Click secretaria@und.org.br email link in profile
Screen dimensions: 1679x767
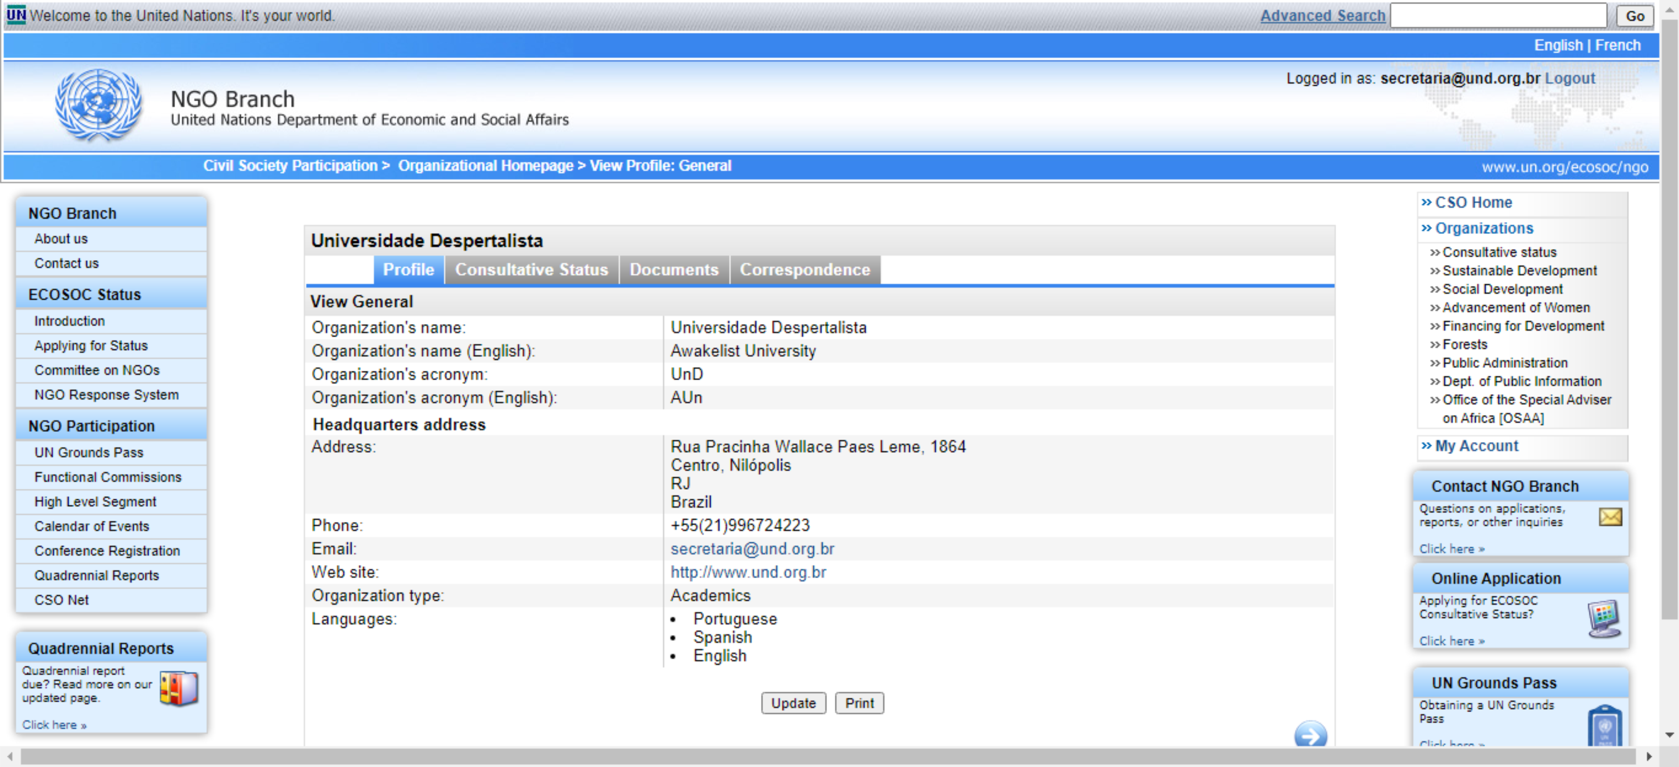click(x=752, y=549)
